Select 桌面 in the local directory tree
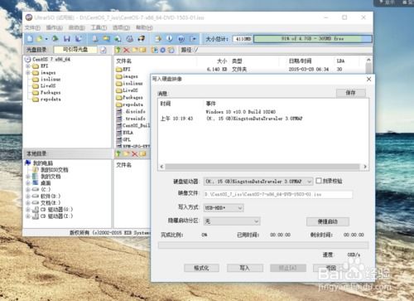 pyautogui.click(x=46, y=183)
